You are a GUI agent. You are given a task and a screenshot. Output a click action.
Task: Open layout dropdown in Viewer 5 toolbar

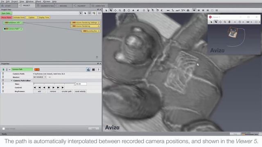(259, 22)
